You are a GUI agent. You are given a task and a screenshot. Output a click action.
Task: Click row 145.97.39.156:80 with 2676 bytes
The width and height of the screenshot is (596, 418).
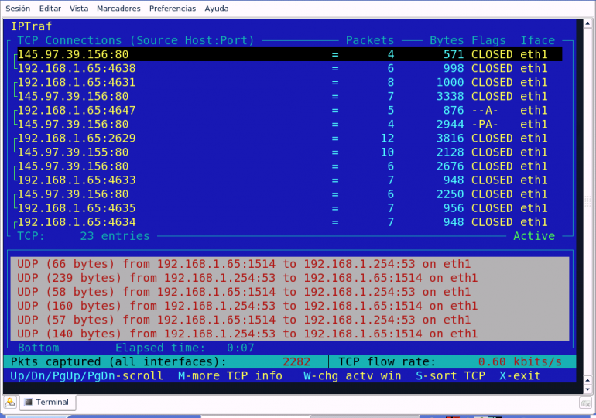click(x=289, y=166)
